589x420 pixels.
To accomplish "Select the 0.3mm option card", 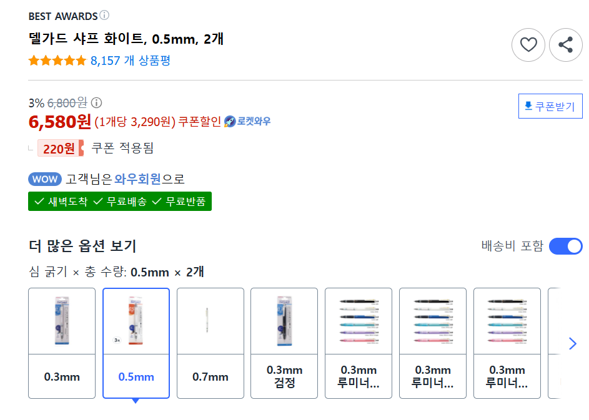I will pyautogui.click(x=62, y=343).
